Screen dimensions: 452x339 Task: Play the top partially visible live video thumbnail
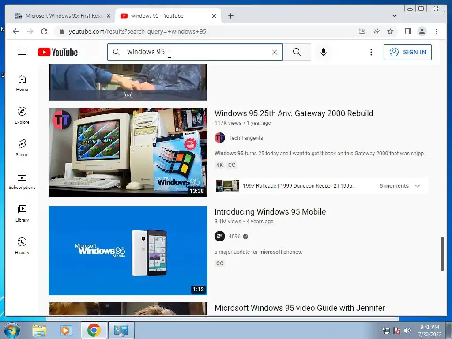(x=128, y=83)
